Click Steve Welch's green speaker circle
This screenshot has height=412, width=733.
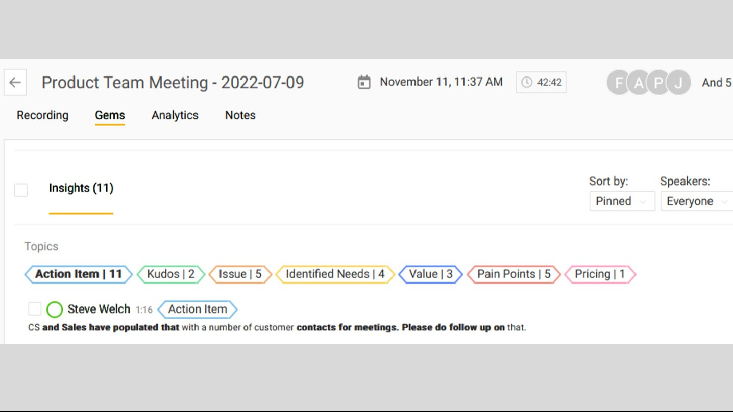pos(55,309)
